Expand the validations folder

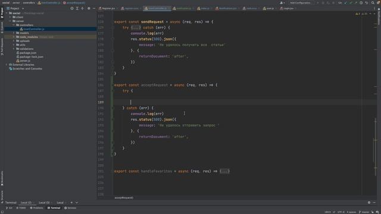pos(14,49)
